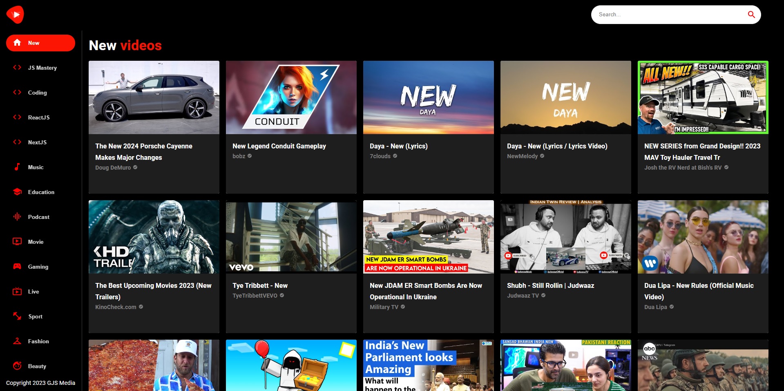The image size is (784, 391).
Task: Open the Live category
Action: [x=33, y=292]
